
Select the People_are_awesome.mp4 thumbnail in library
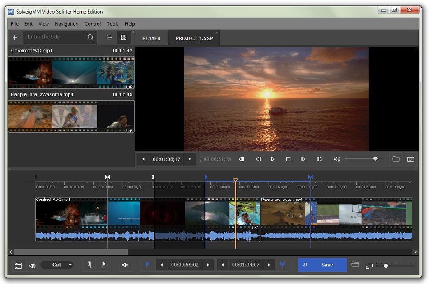(71, 116)
